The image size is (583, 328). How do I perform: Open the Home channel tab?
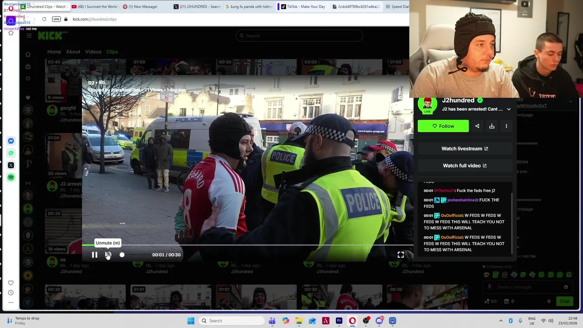[54, 51]
